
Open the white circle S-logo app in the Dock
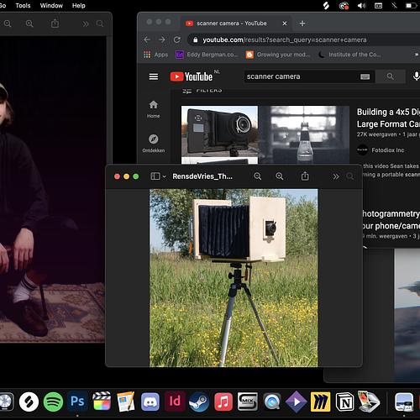point(29,402)
